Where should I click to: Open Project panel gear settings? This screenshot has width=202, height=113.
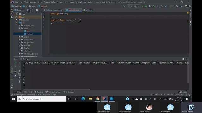pyautogui.click(x=37, y=10)
